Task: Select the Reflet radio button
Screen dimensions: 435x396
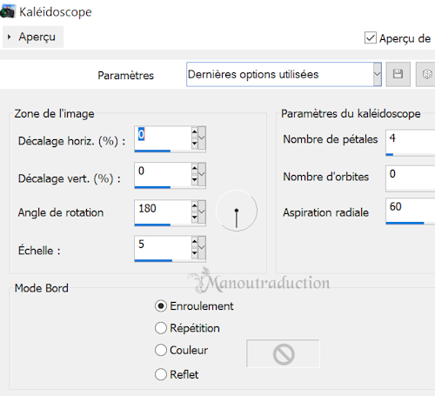Action: tap(161, 374)
